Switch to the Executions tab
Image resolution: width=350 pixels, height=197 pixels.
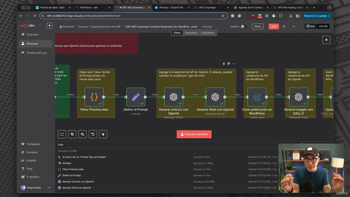[x=191, y=33]
